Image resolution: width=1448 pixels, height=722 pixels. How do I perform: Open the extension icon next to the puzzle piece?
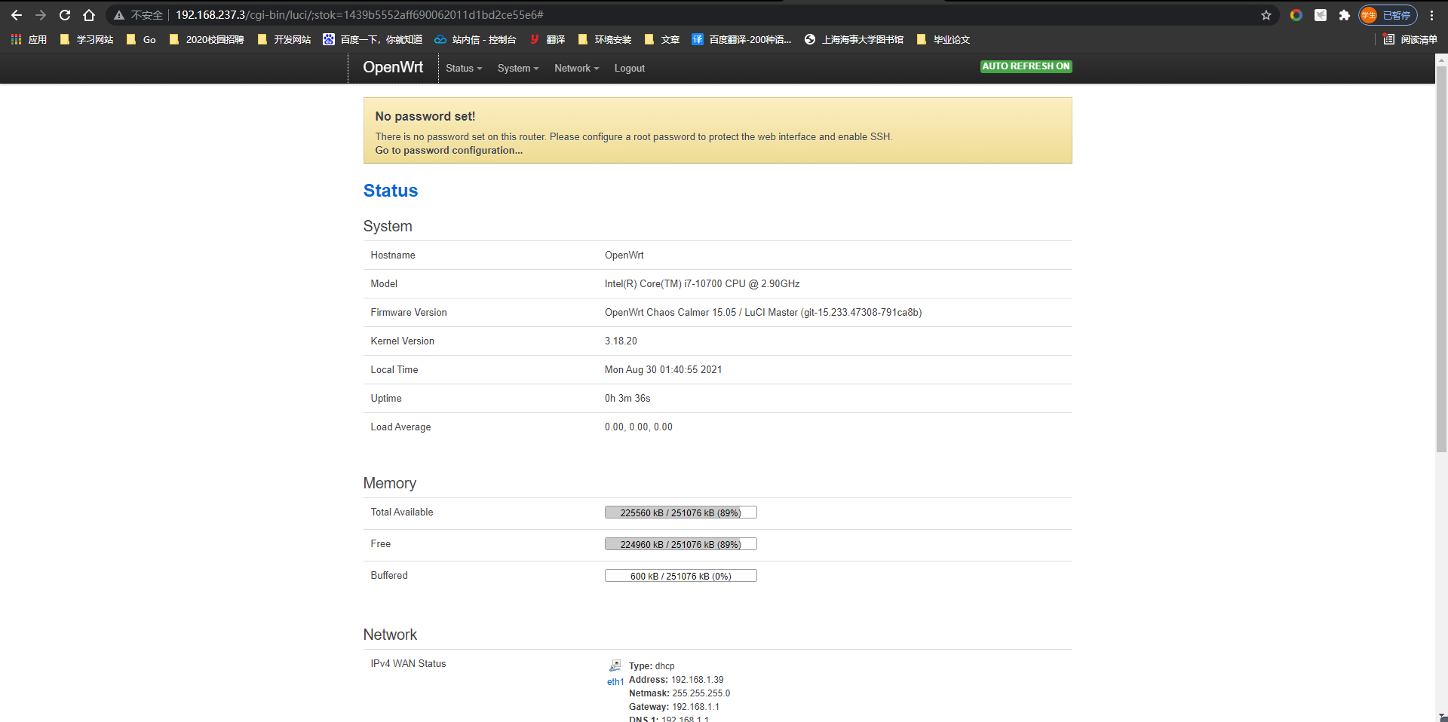(x=1321, y=15)
